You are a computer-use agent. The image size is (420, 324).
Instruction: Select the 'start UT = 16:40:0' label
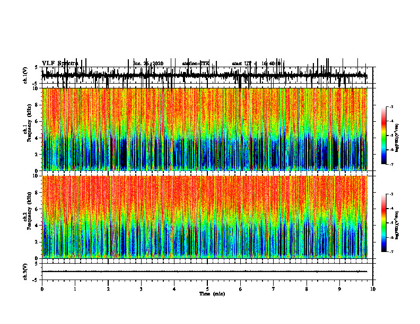coord(256,64)
